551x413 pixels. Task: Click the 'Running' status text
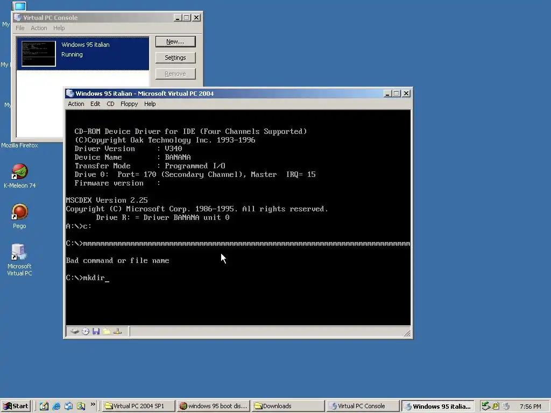[x=72, y=54]
